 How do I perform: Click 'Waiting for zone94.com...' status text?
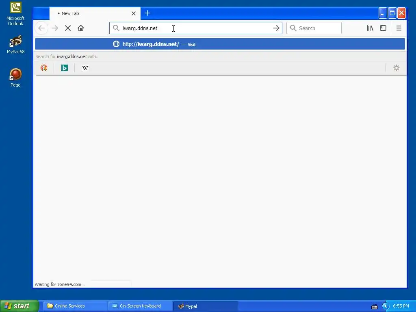pos(60,284)
